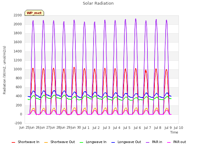Click the orange Shortwave Out legend swatch
The image size is (197, 148).
click(46, 142)
